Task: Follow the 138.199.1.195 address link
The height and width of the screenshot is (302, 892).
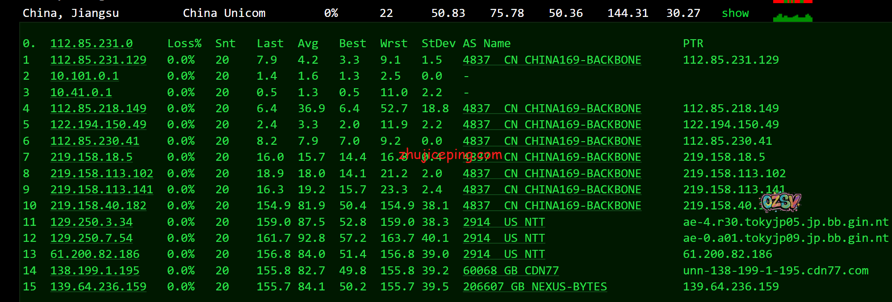Action: click(x=95, y=270)
